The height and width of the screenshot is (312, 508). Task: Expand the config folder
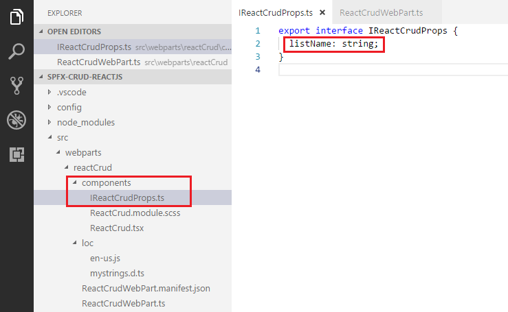click(69, 107)
